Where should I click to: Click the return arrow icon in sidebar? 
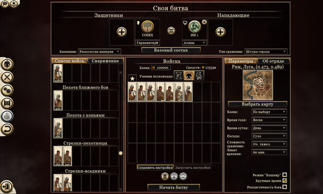tap(7, 129)
